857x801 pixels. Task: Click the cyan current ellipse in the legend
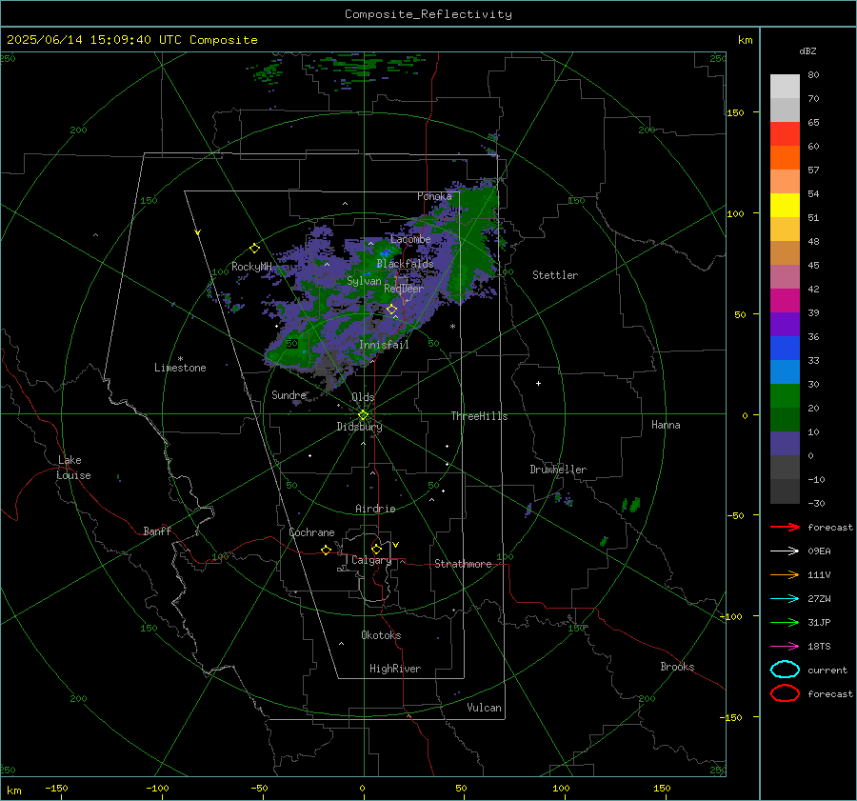[x=785, y=670]
